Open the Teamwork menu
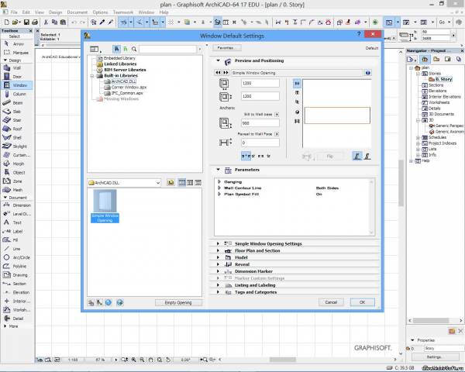Screen dimensions: 465x372 tap(123, 12)
